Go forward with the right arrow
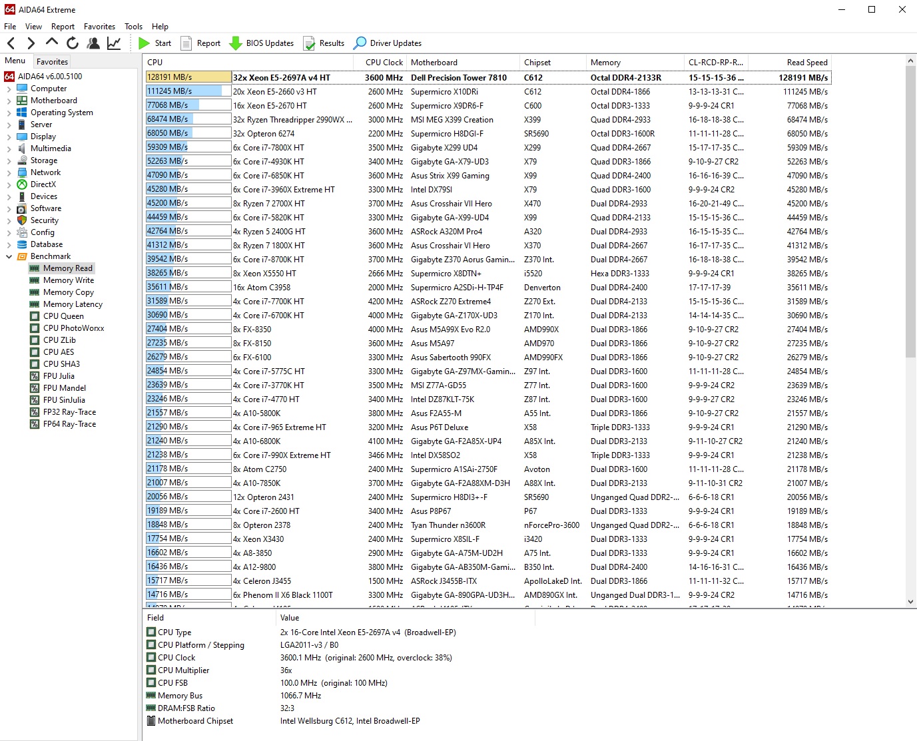The width and height of the screenshot is (917, 741). pyautogui.click(x=31, y=43)
